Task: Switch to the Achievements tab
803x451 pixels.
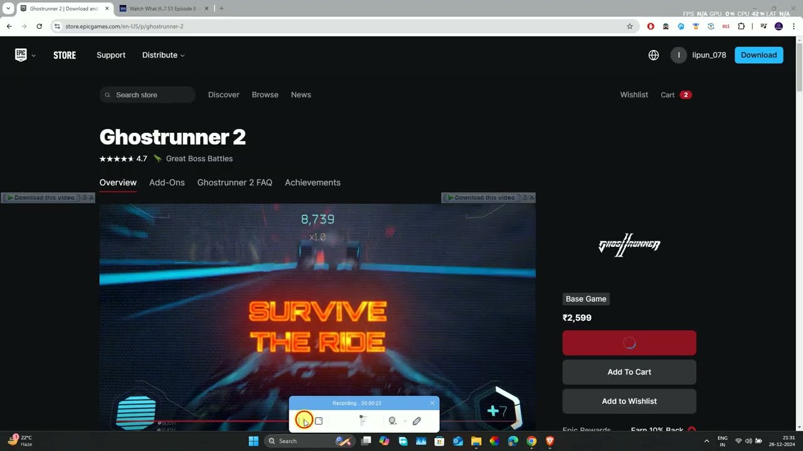Action: click(312, 182)
